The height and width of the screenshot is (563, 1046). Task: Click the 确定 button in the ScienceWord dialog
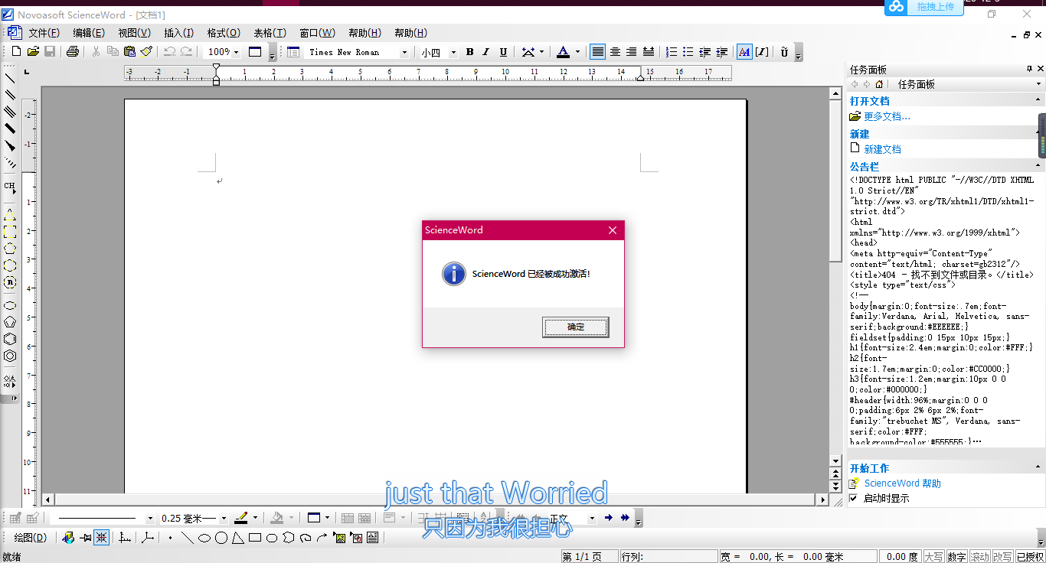[576, 327]
